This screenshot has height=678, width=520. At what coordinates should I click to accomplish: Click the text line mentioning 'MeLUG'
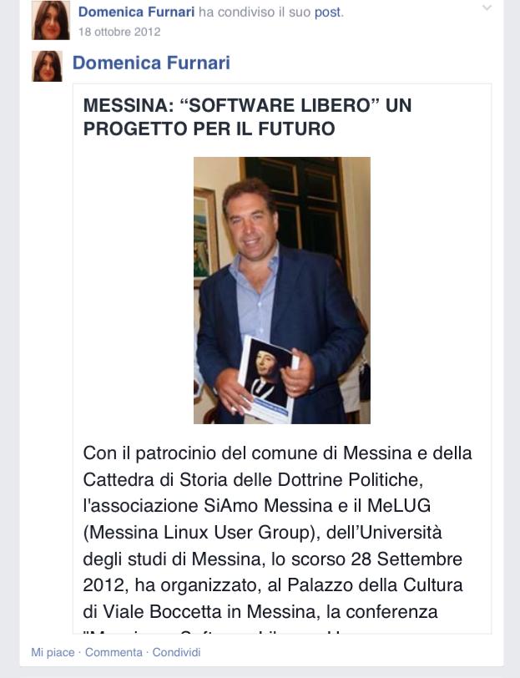(257, 505)
